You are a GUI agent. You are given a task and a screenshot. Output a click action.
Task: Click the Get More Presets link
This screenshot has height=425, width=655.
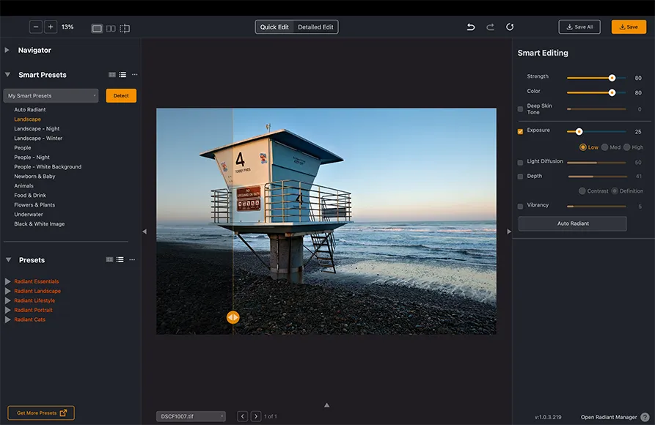[x=41, y=413]
